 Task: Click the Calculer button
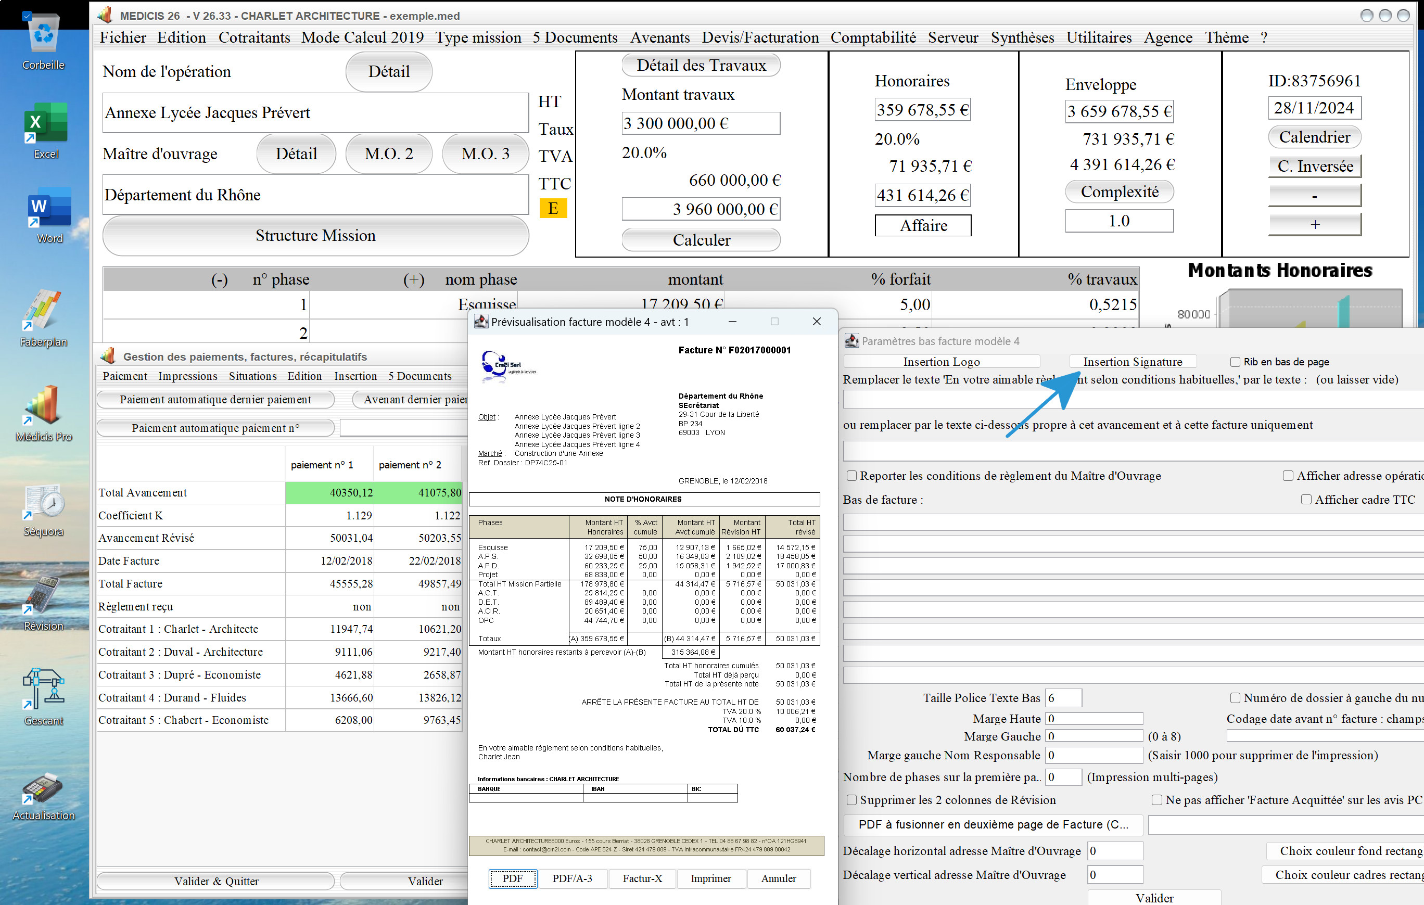click(701, 239)
